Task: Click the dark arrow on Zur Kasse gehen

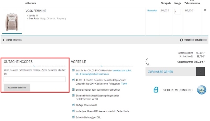Action: click(x=200, y=72)
